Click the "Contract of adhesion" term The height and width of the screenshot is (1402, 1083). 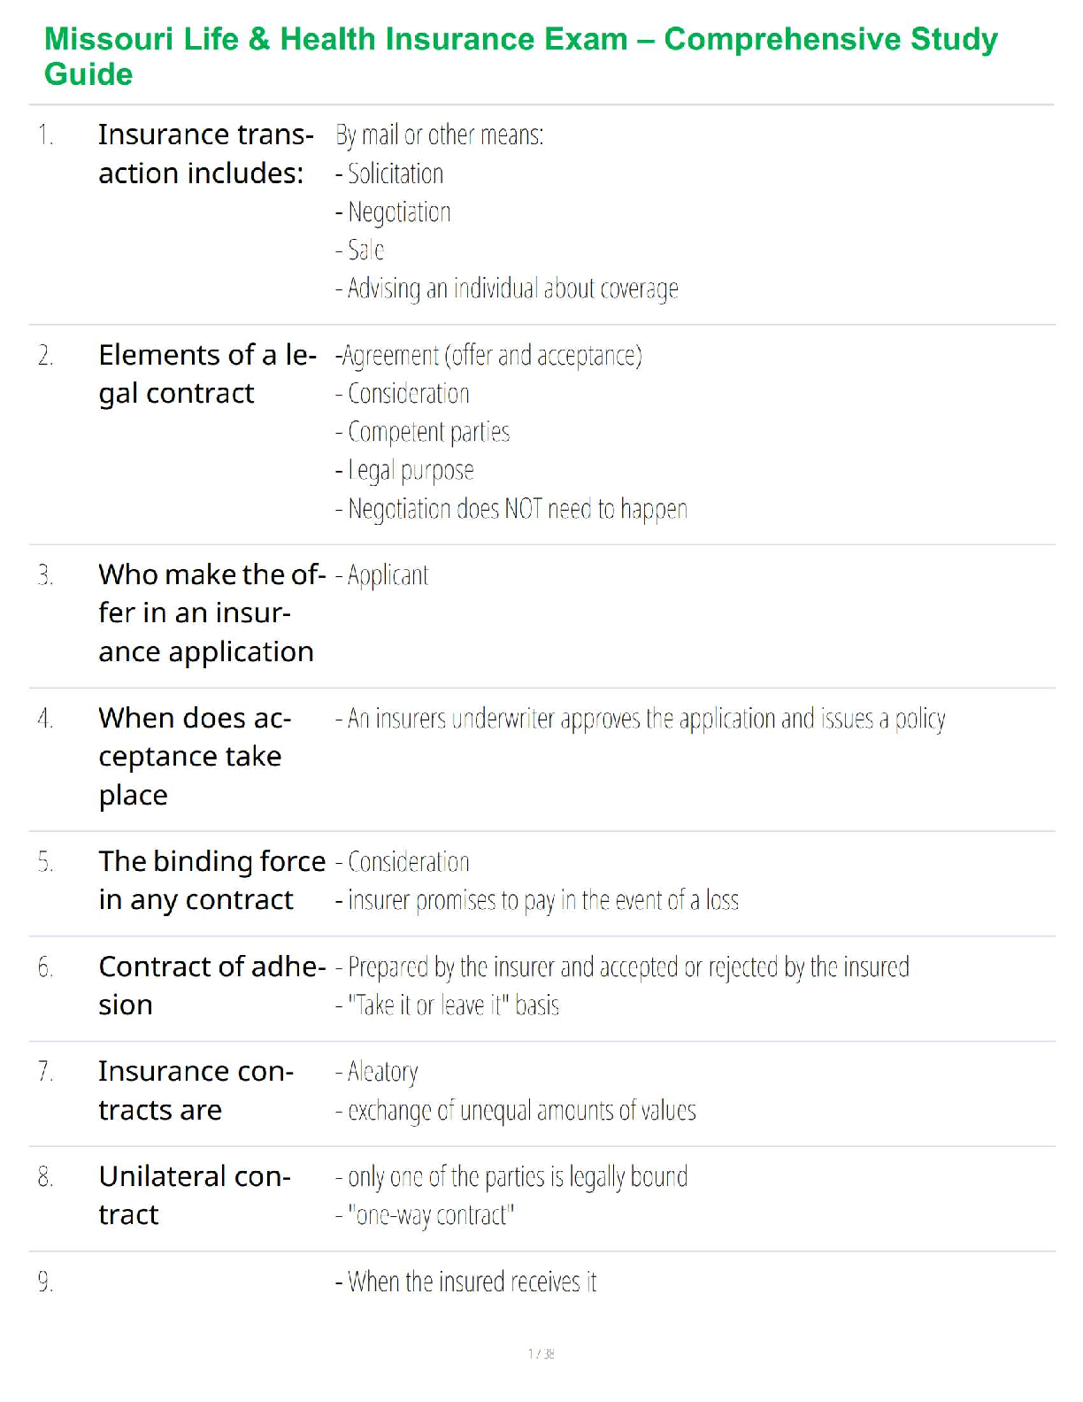(211, 985)
